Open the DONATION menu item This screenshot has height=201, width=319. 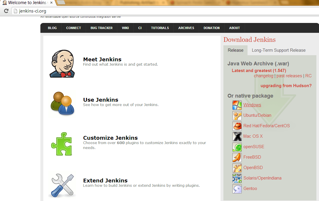click(212, 28)
